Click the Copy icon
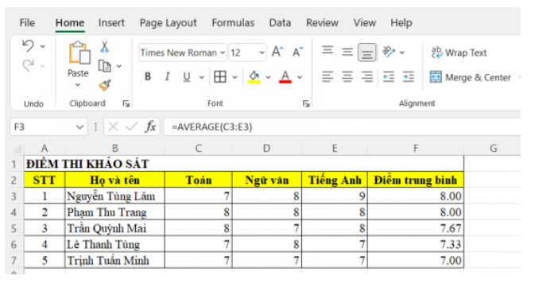 tap(104, 66)
